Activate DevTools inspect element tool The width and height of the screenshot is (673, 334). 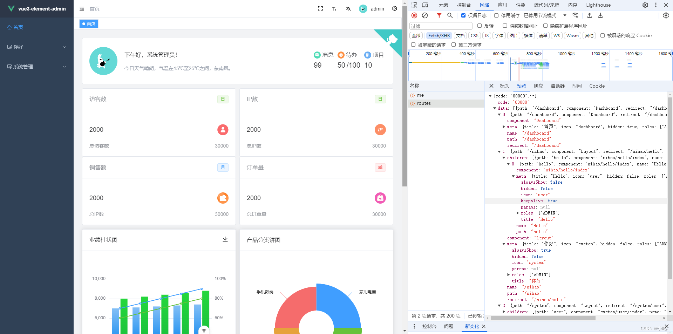click(x=414, y=5)
